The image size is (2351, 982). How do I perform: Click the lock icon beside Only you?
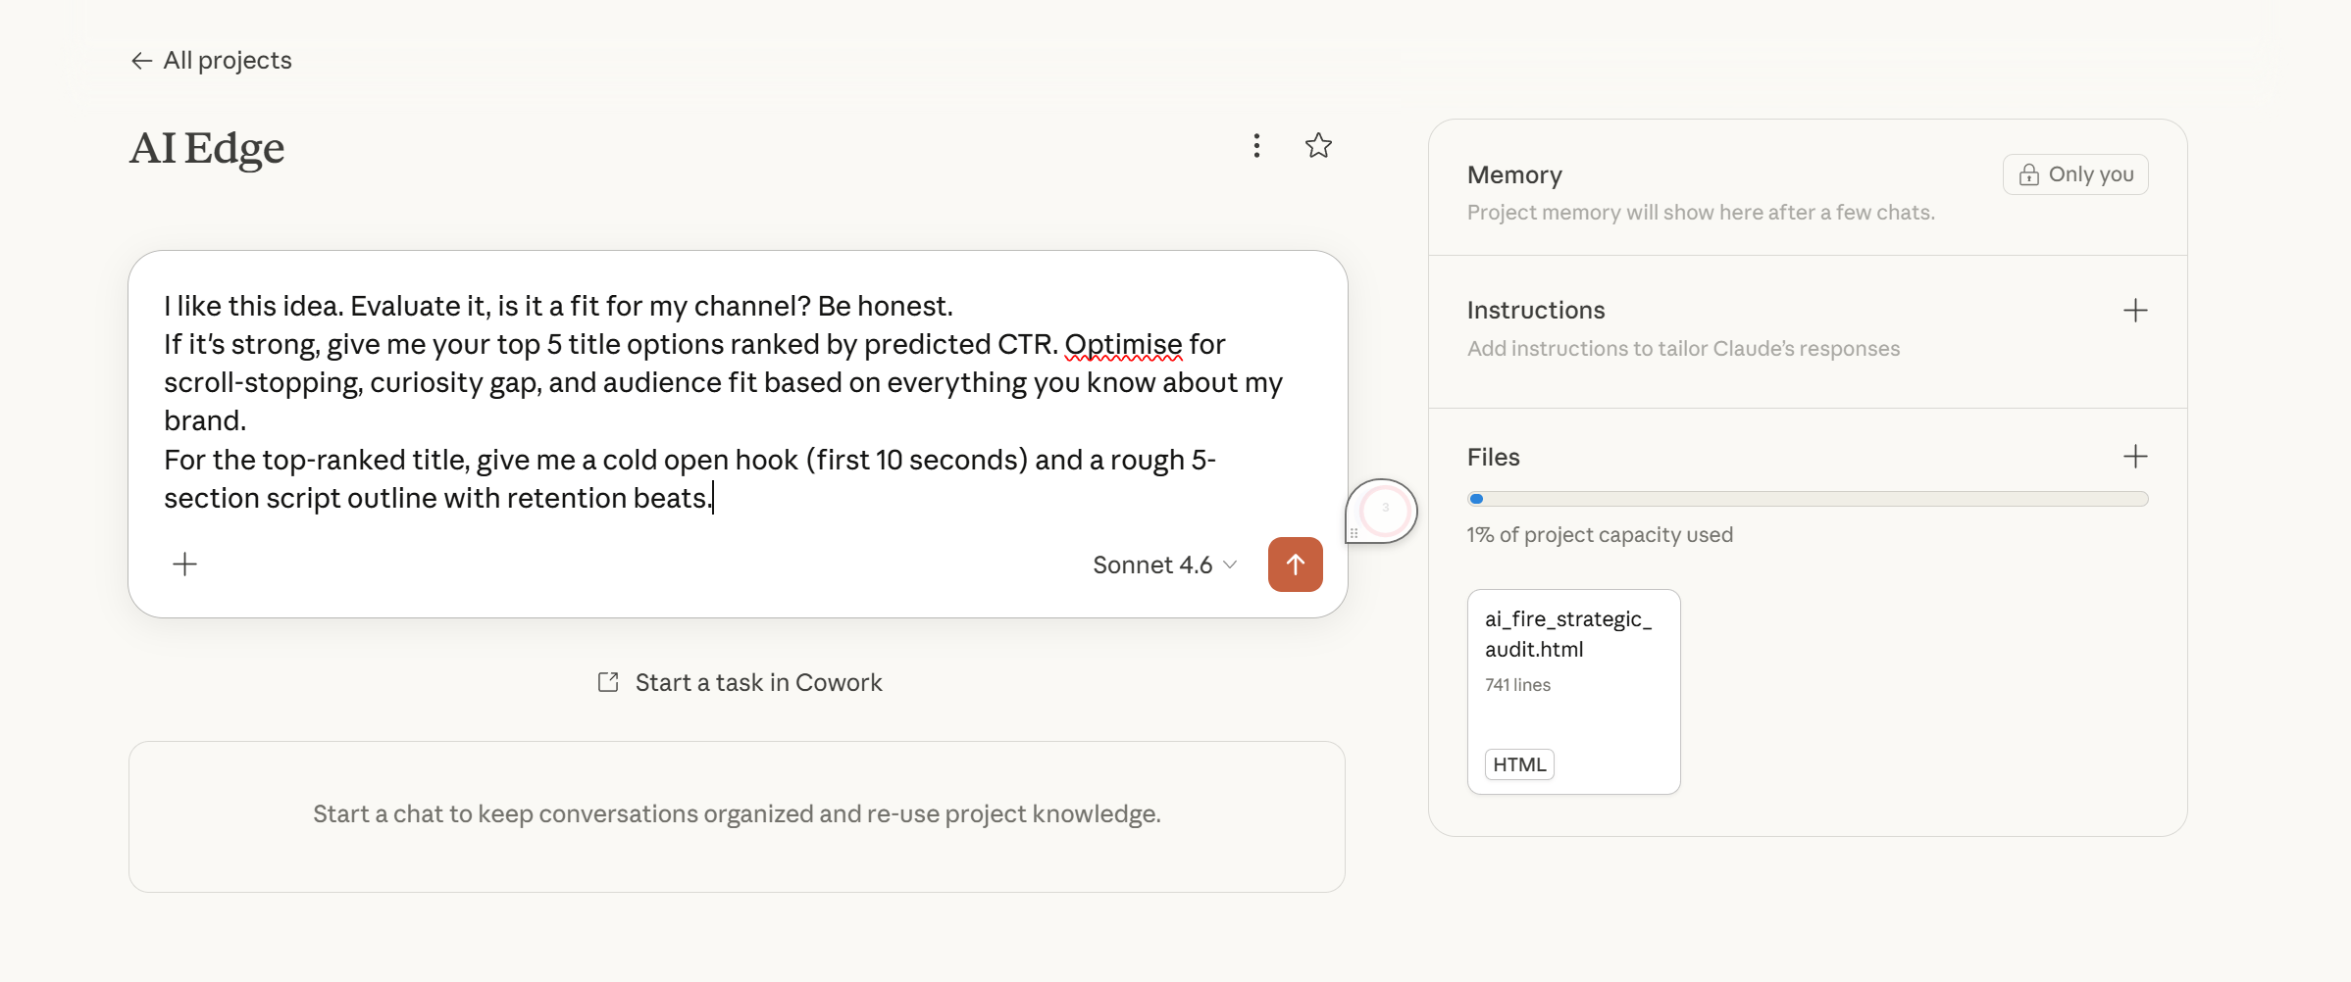2028,174
